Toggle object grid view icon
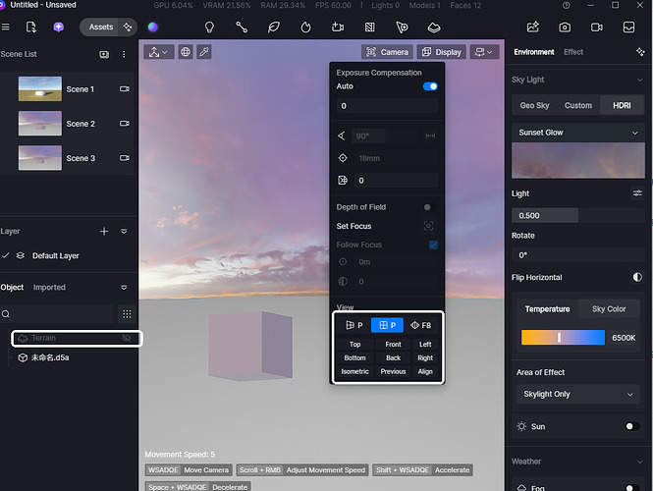The width and height of the screenshot is (653, 491). click(127, 314)
